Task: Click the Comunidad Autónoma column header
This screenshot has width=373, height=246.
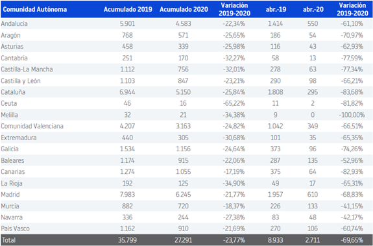Action: point(35,10)
